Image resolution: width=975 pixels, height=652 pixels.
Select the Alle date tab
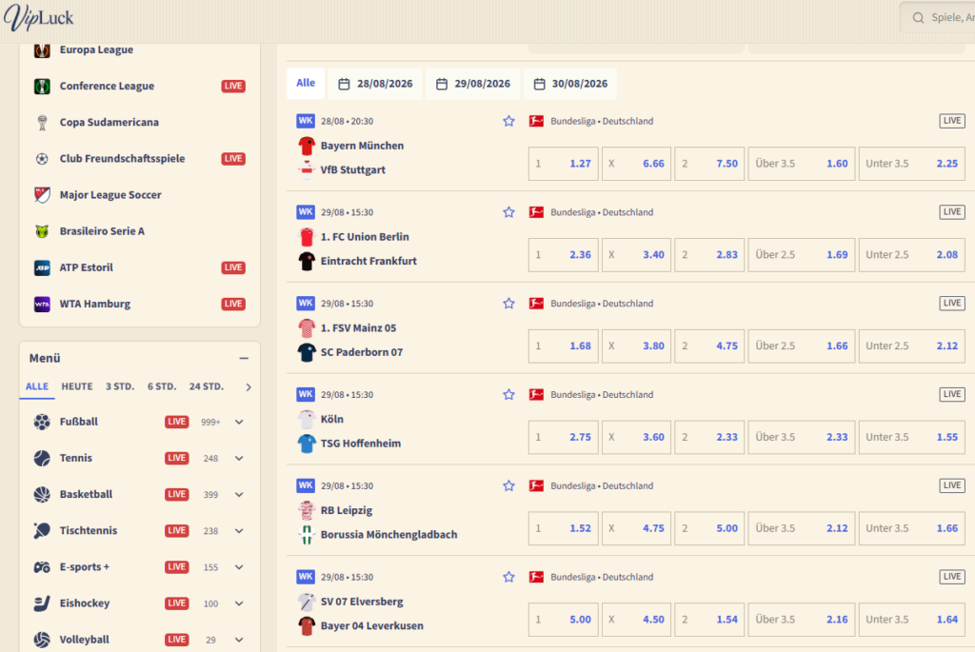tap(306, 84)
